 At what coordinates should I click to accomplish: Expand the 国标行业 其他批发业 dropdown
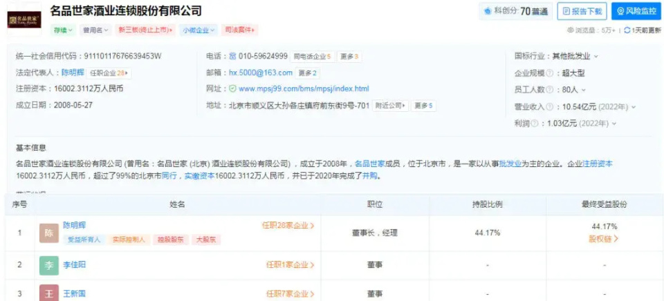pos(596,56)
